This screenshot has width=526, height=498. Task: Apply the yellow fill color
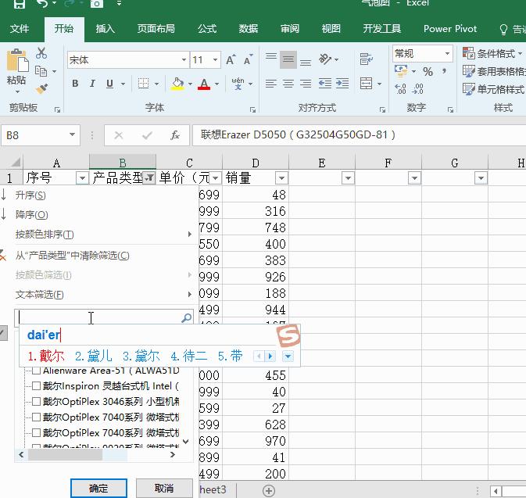click(177, 84)
